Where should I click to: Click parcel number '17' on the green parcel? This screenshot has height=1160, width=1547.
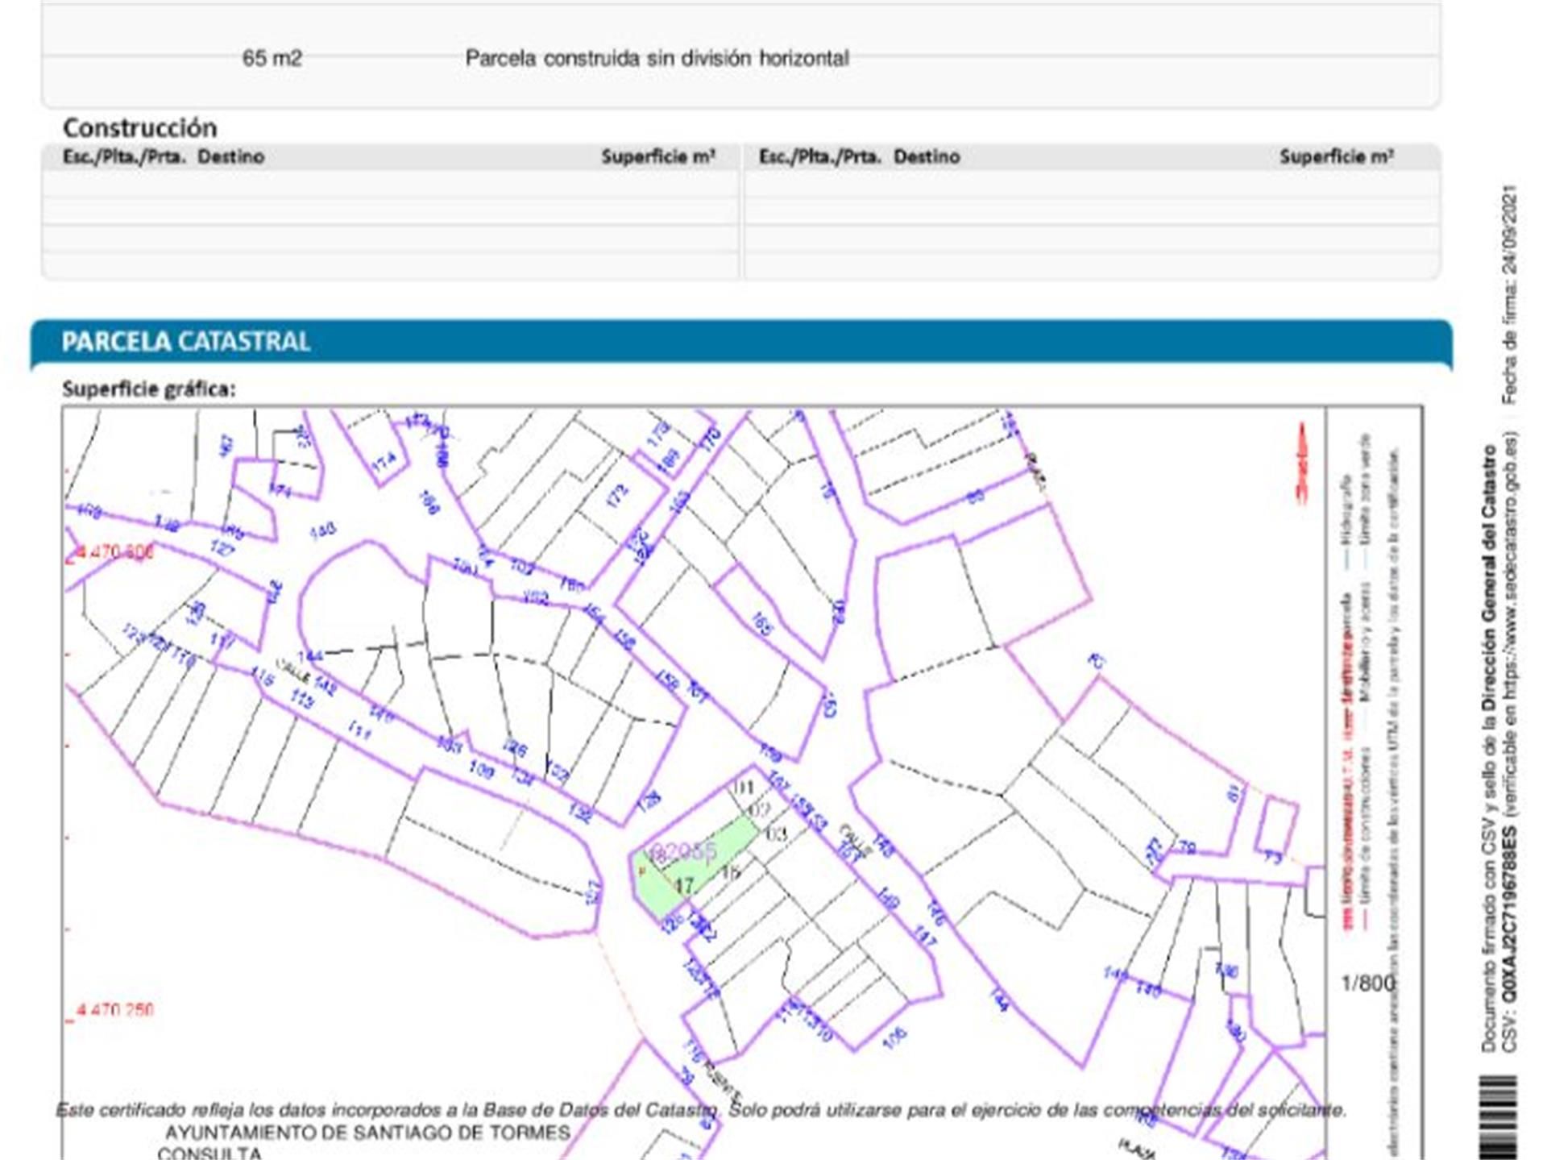coord(683,885)
